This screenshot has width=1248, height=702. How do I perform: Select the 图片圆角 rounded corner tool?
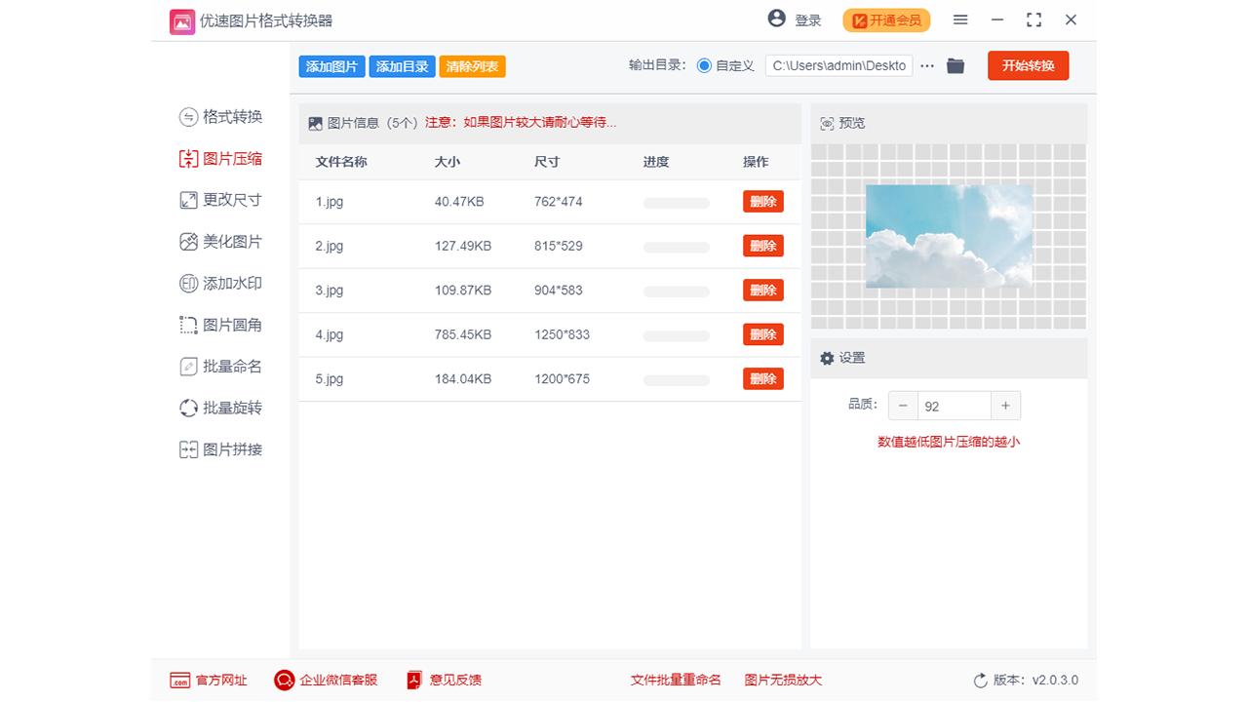223,324
